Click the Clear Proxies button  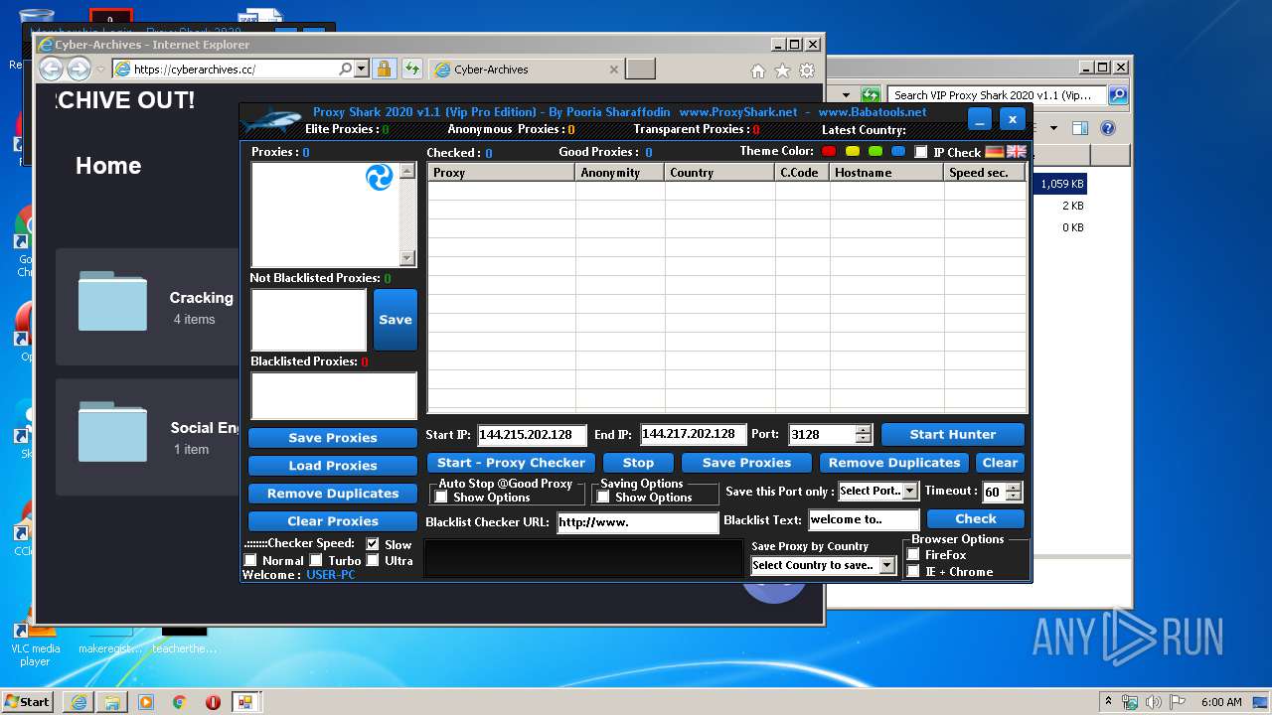click(333, 521)
